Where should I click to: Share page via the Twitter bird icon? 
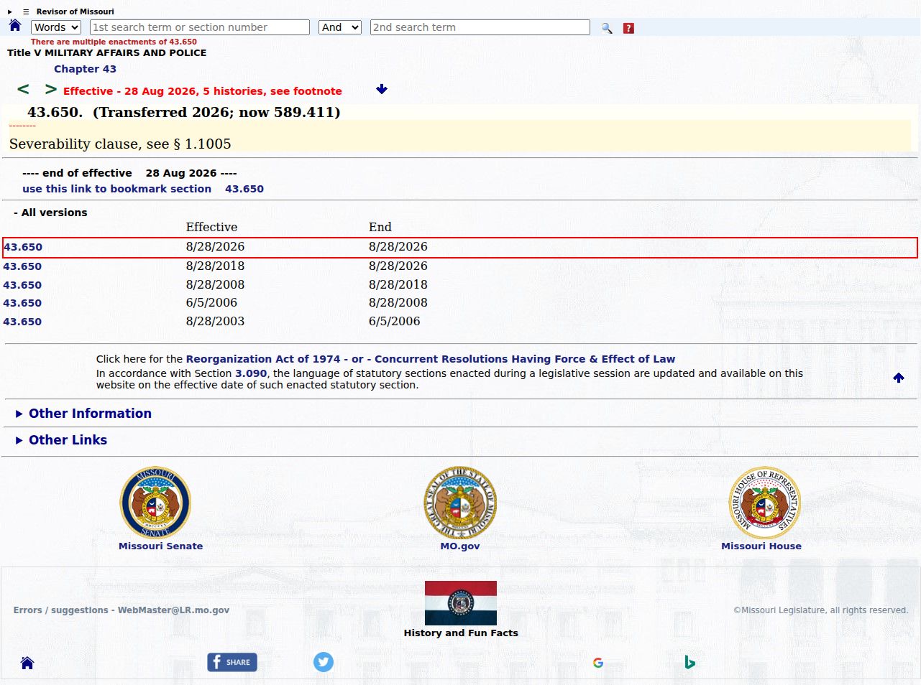pyautogui.click(x=324, y=662)
